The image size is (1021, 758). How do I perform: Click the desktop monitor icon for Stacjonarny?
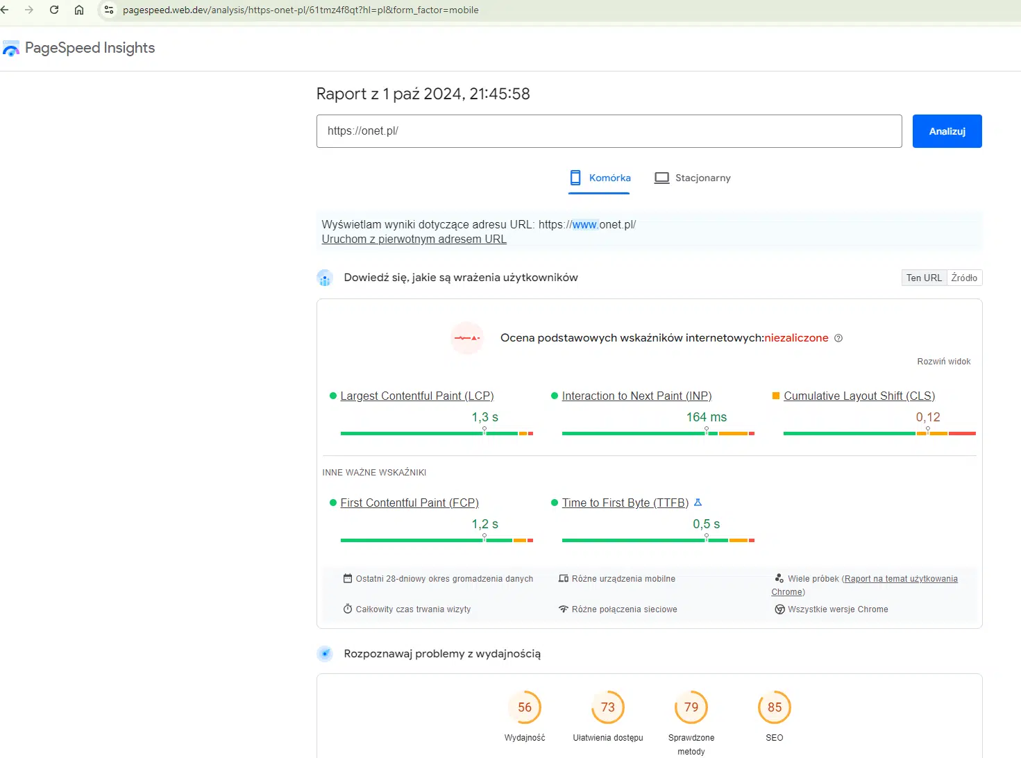[662, 178]
